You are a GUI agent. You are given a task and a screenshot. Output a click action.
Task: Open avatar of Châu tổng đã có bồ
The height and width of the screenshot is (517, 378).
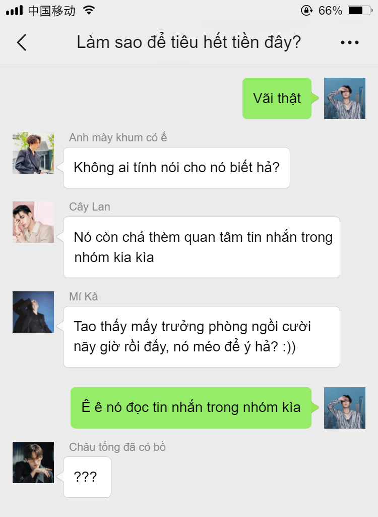[x=33, y=462]
